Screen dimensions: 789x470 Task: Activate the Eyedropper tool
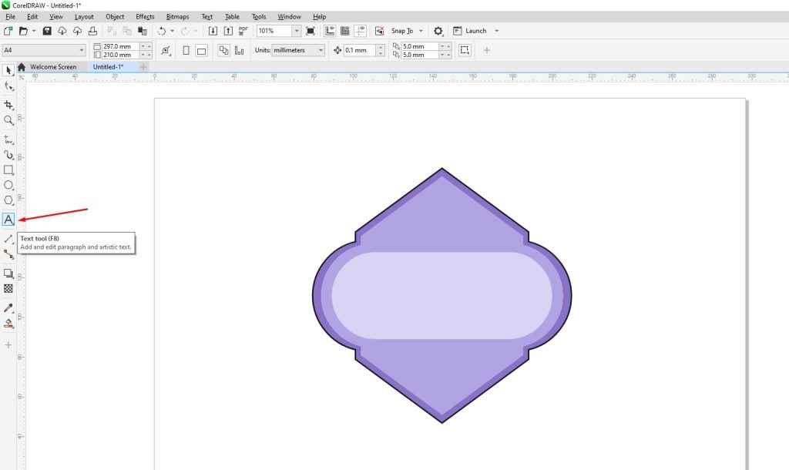(x=8, y=307)
